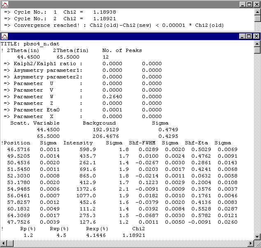Click the upper output window's application icon
The height and width of the screenshot is (248, 261).
tap(4, 4)
